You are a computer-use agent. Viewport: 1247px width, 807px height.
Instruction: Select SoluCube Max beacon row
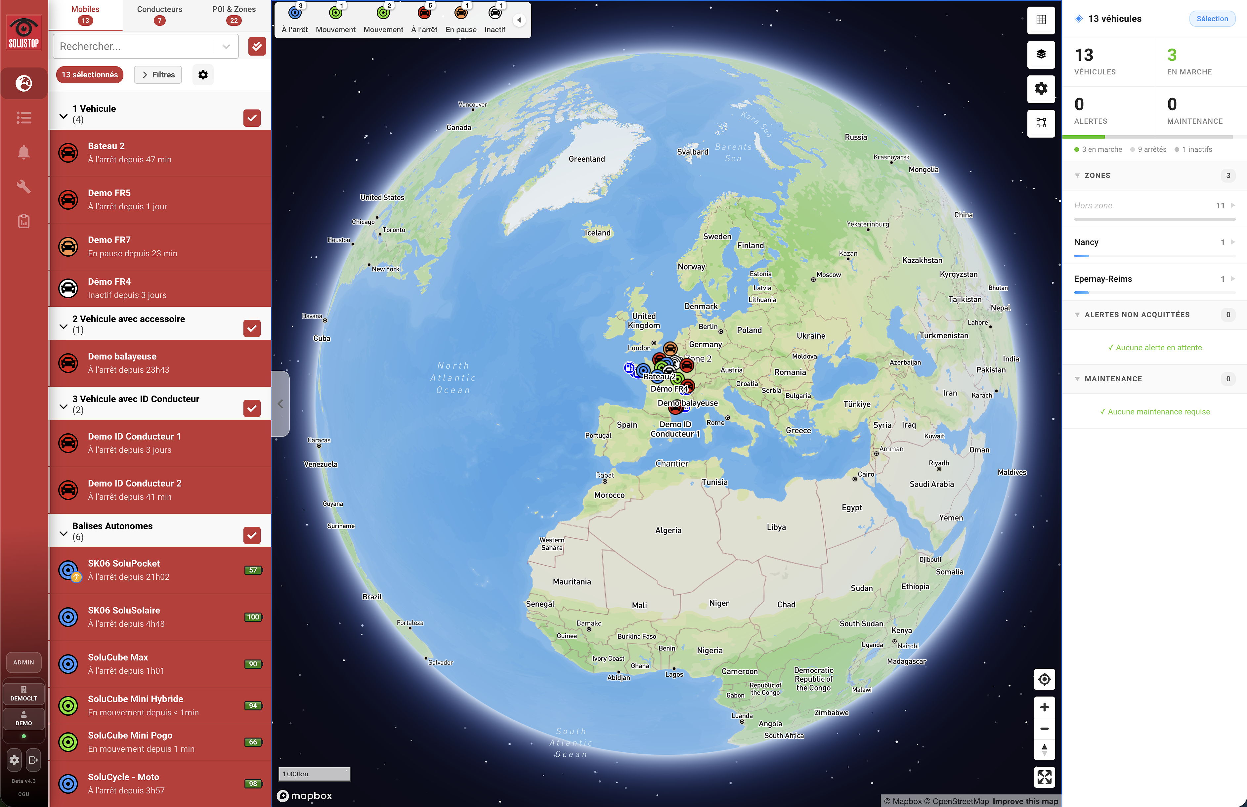pyautogui.click(x=160, y=664)
